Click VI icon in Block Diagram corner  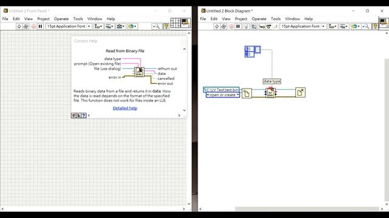(x=384, y=23)
